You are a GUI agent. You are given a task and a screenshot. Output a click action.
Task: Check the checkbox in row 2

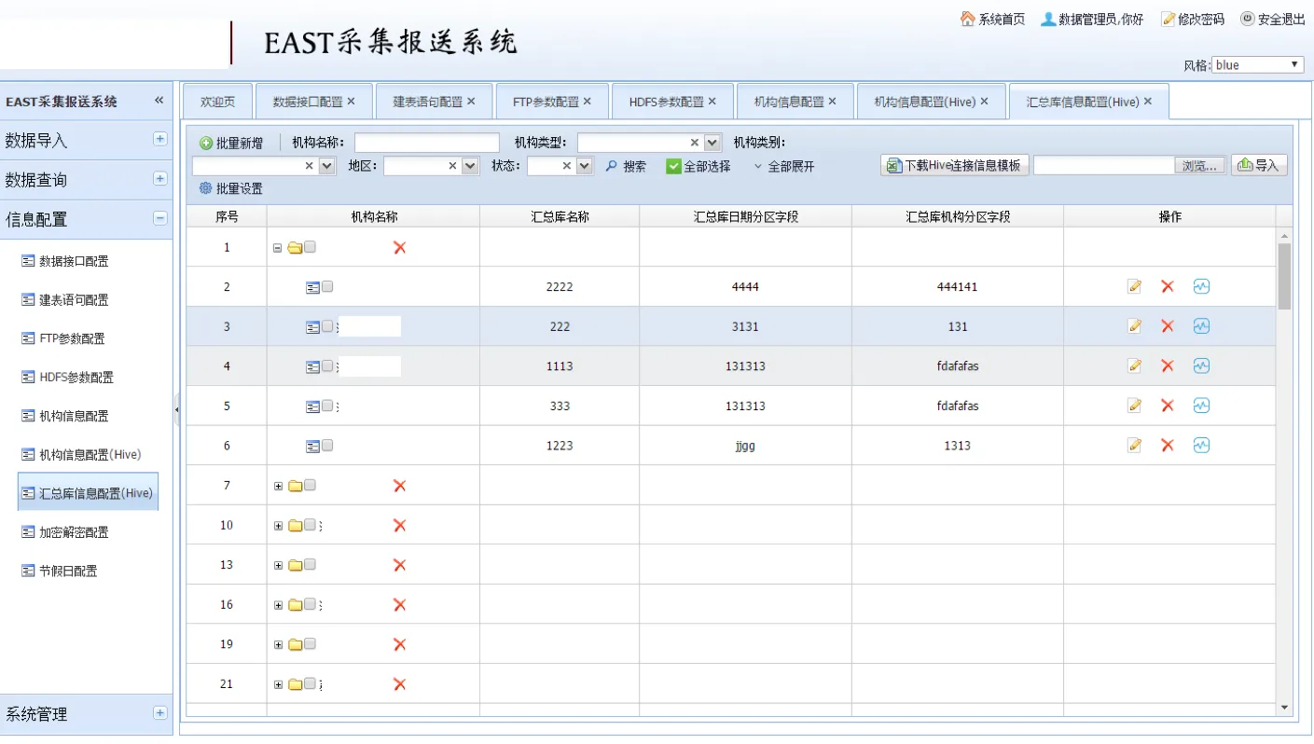click(327, 286)
